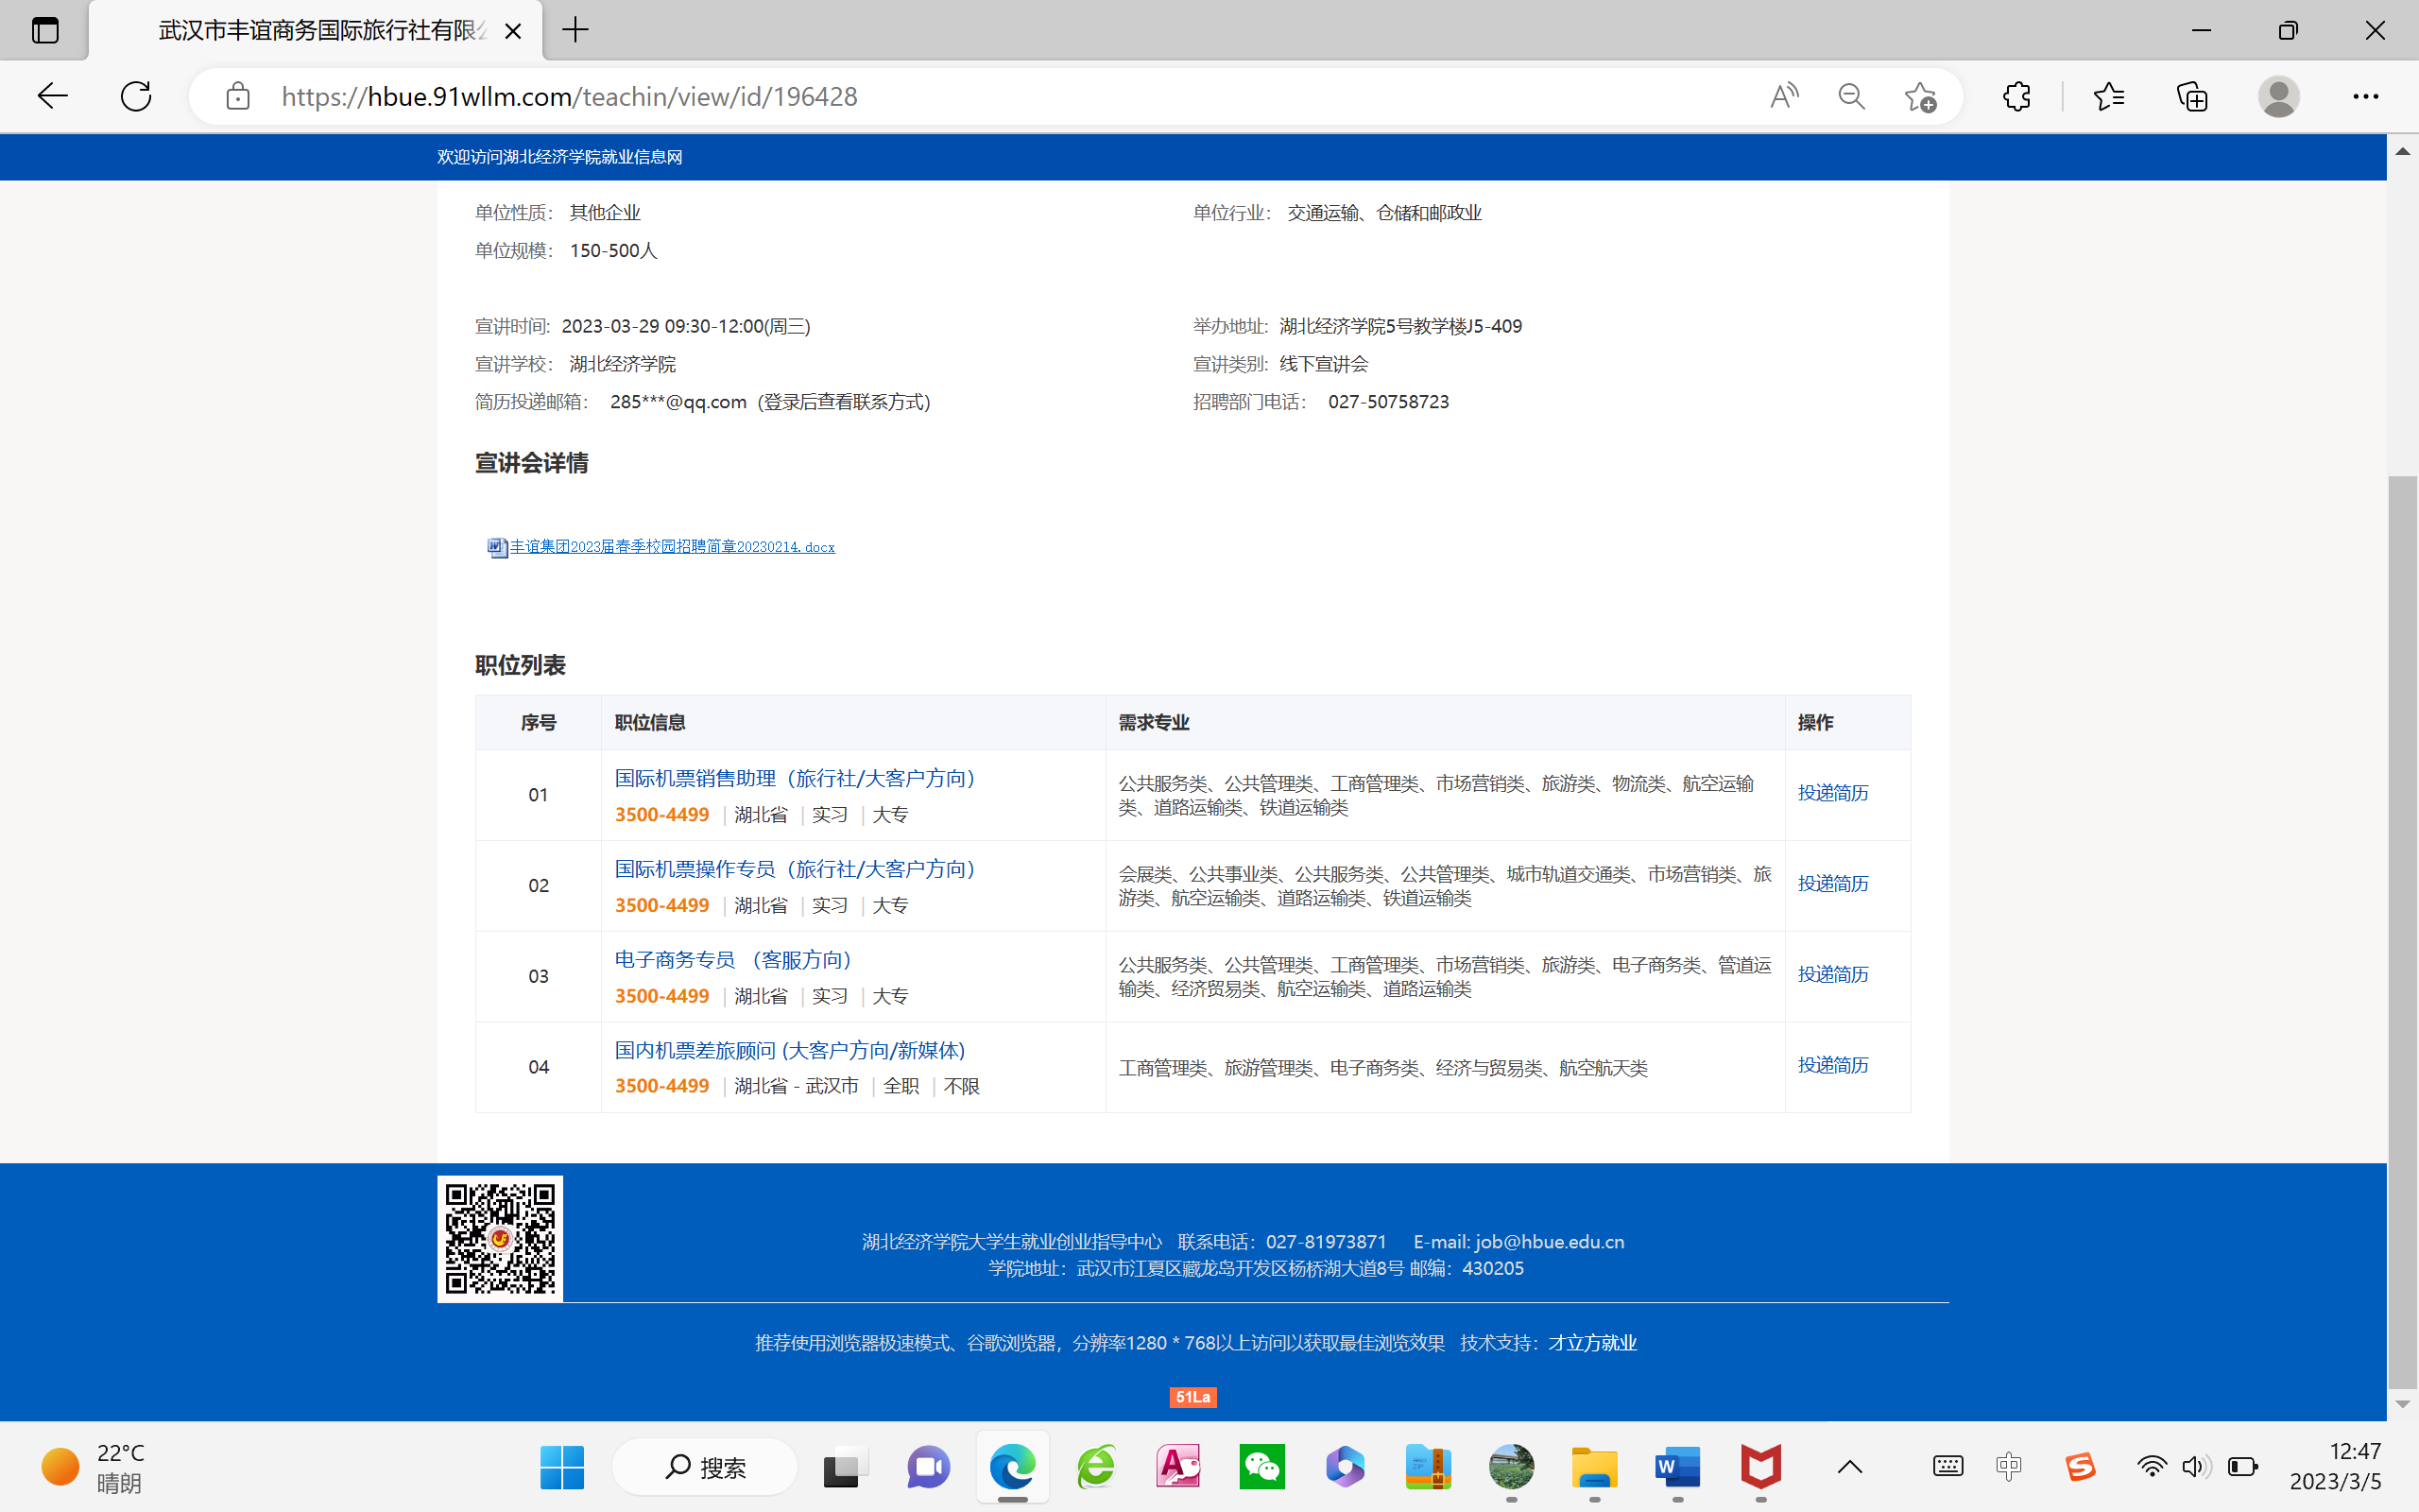The width and height of the screenshot is (2419, 1512).
Task: Open WeChat from the taskbar
Action: click(1261, 1467)
